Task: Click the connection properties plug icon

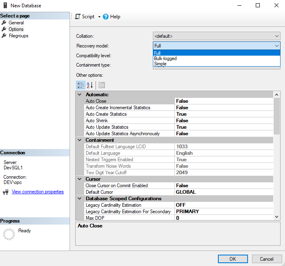Action: coord(6,192)
